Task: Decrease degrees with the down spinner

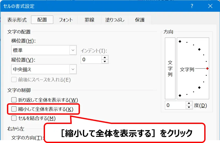Action: click(x=189, y=107)
